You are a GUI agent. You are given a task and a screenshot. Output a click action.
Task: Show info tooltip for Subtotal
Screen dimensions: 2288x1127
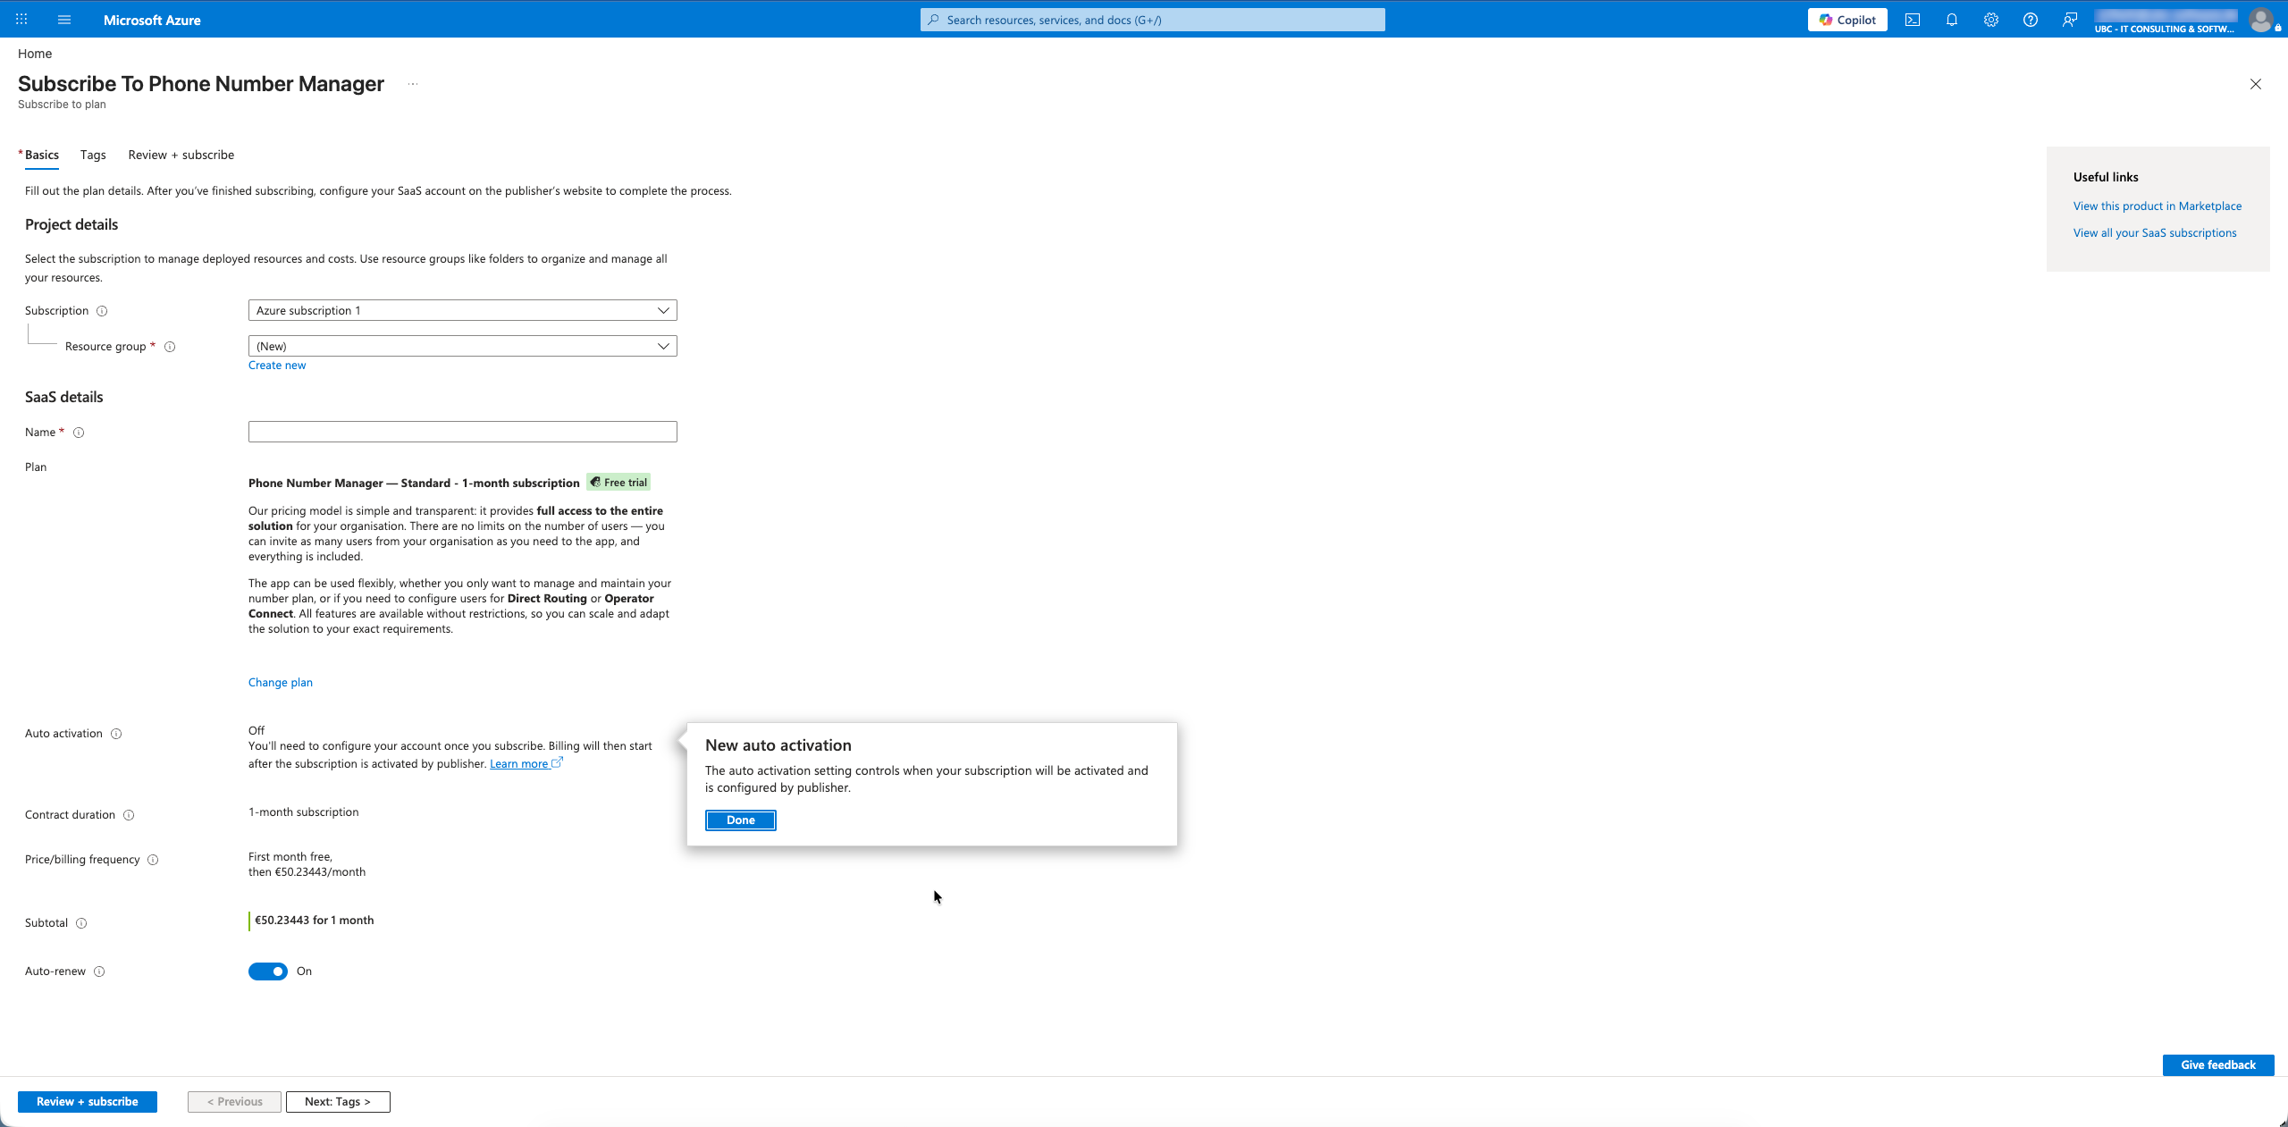click(x=81, y=923)
